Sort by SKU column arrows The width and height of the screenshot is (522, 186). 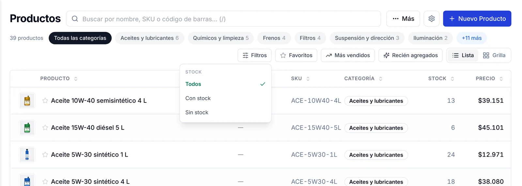(308, 79)
